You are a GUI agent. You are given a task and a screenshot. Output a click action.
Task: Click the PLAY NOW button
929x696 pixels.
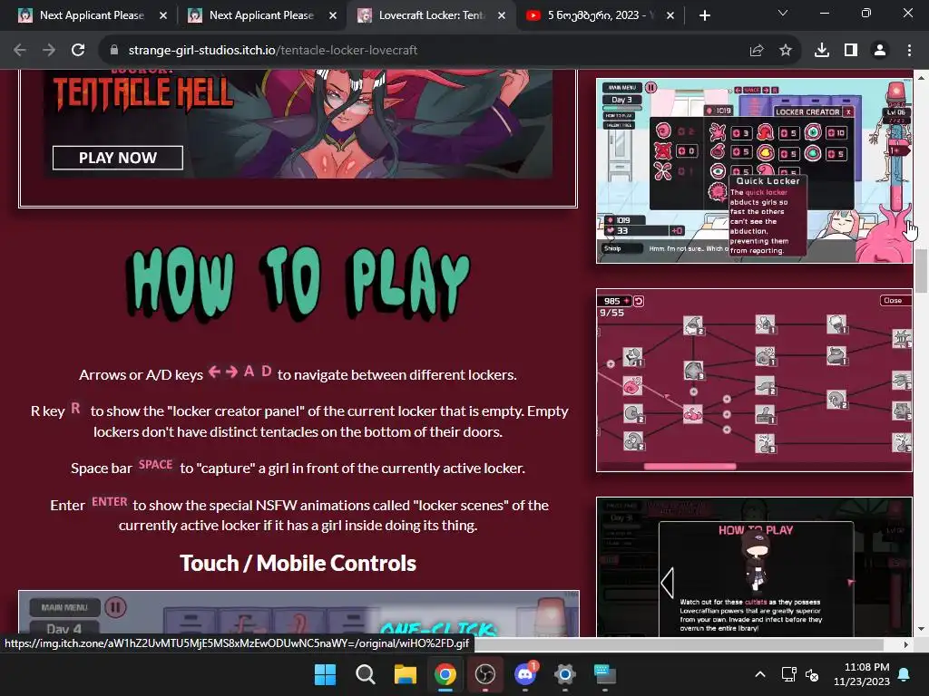coord(118,158)
